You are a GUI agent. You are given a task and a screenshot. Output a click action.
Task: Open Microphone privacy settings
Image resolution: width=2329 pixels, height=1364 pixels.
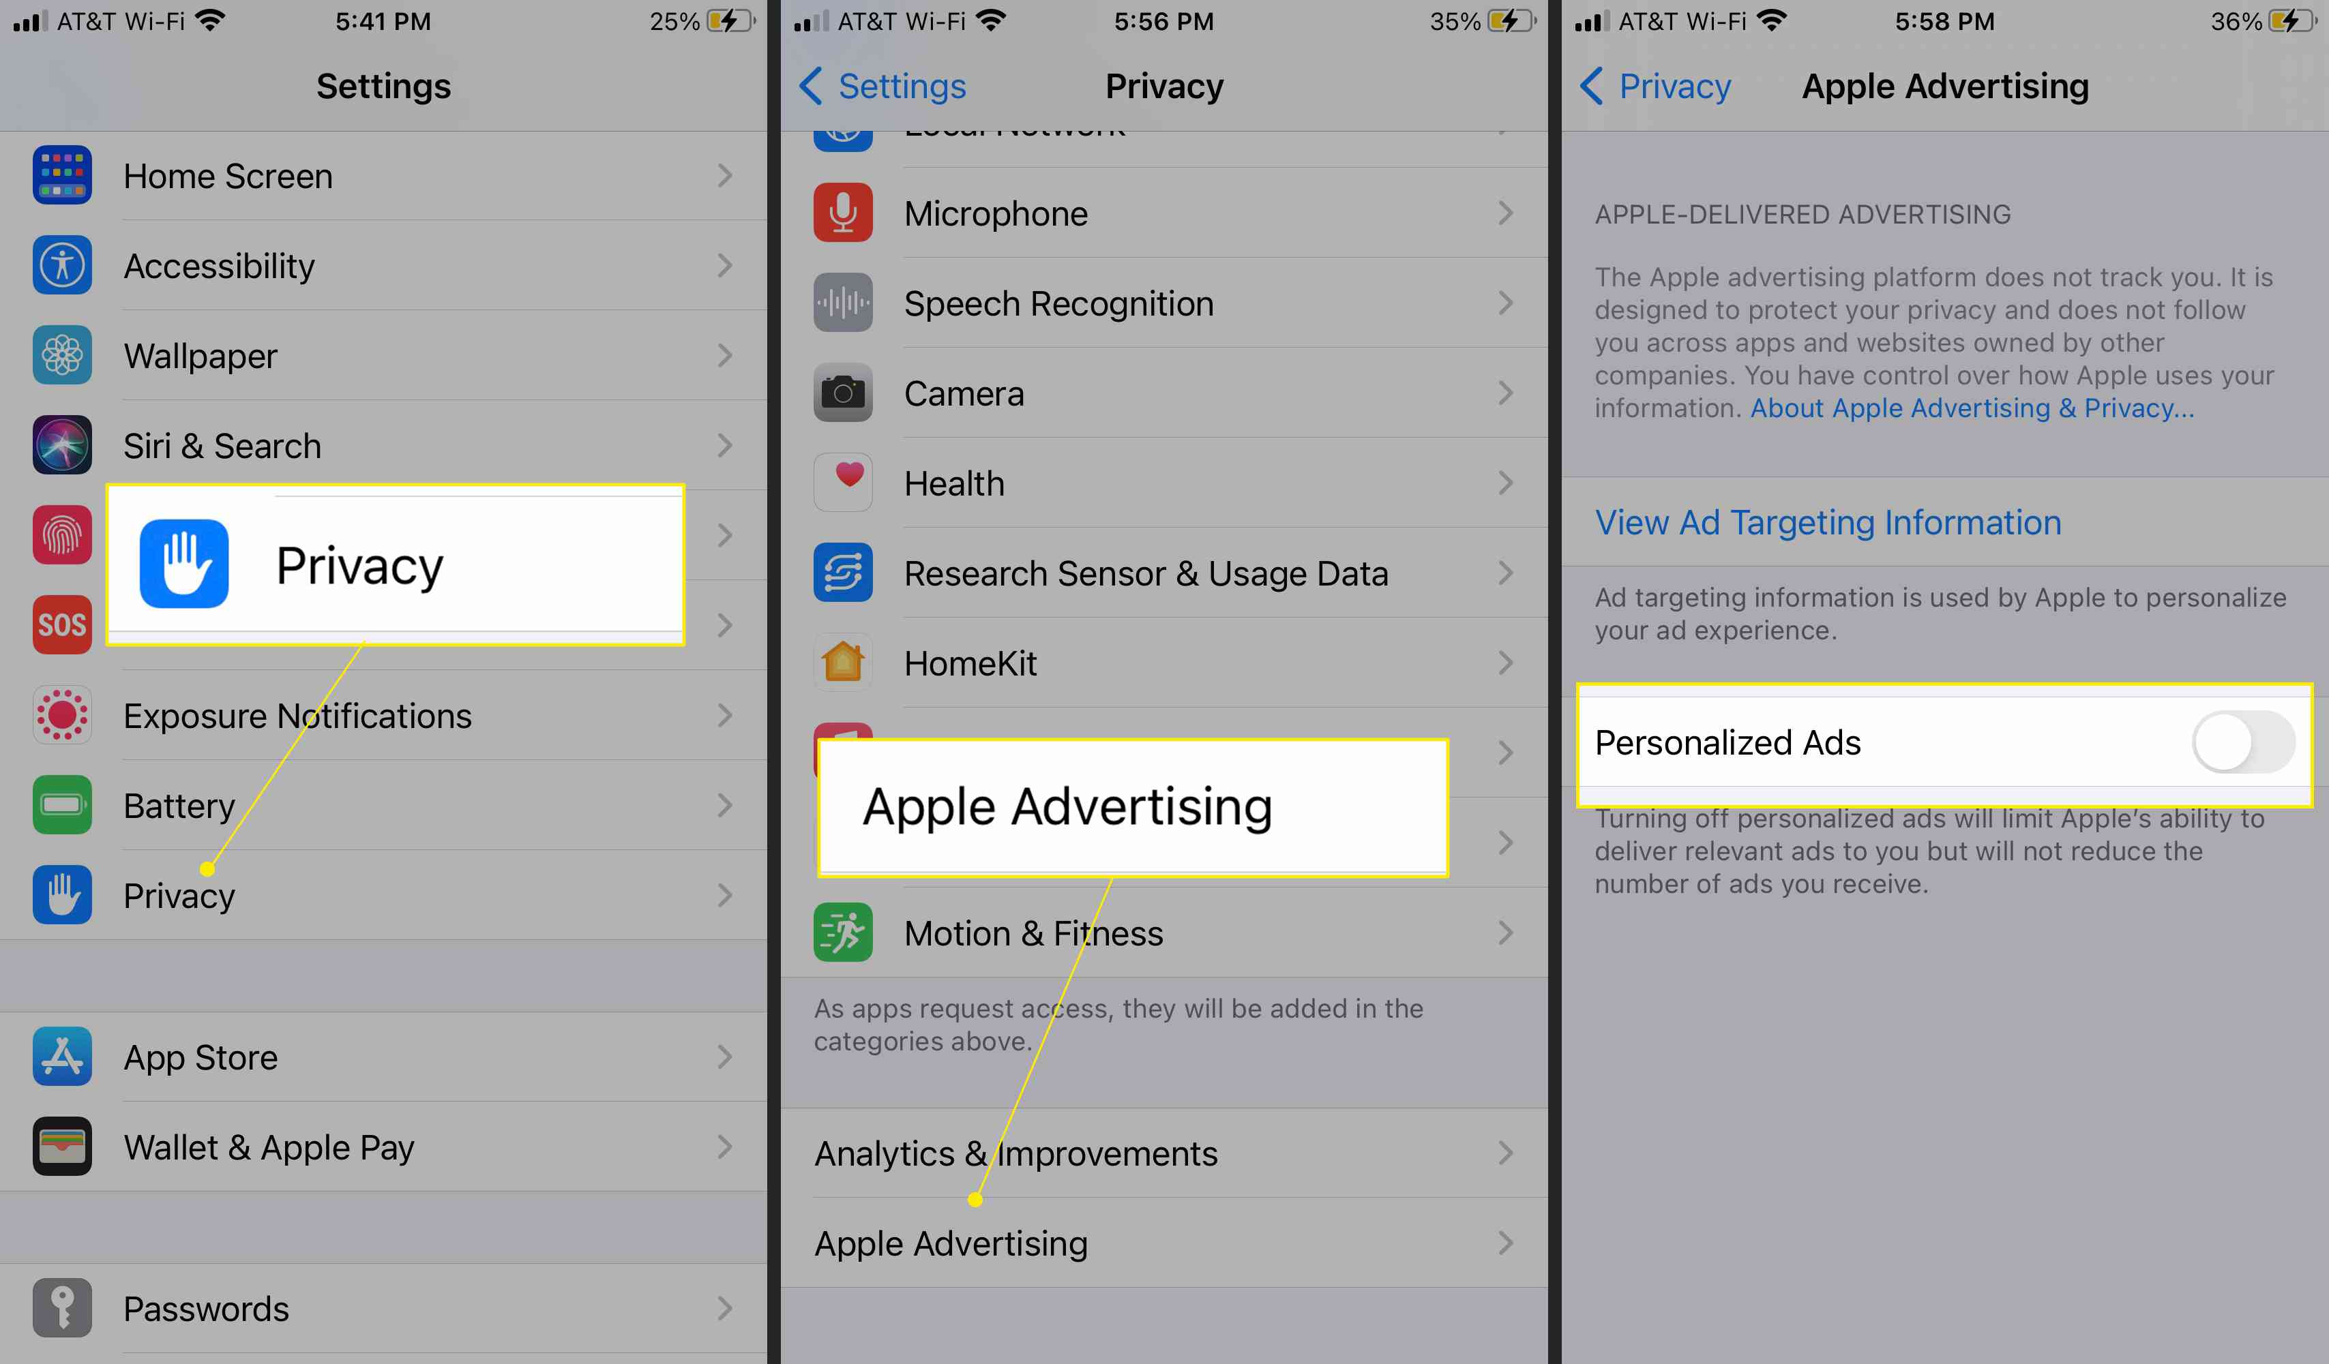(x=1161, y=213)
